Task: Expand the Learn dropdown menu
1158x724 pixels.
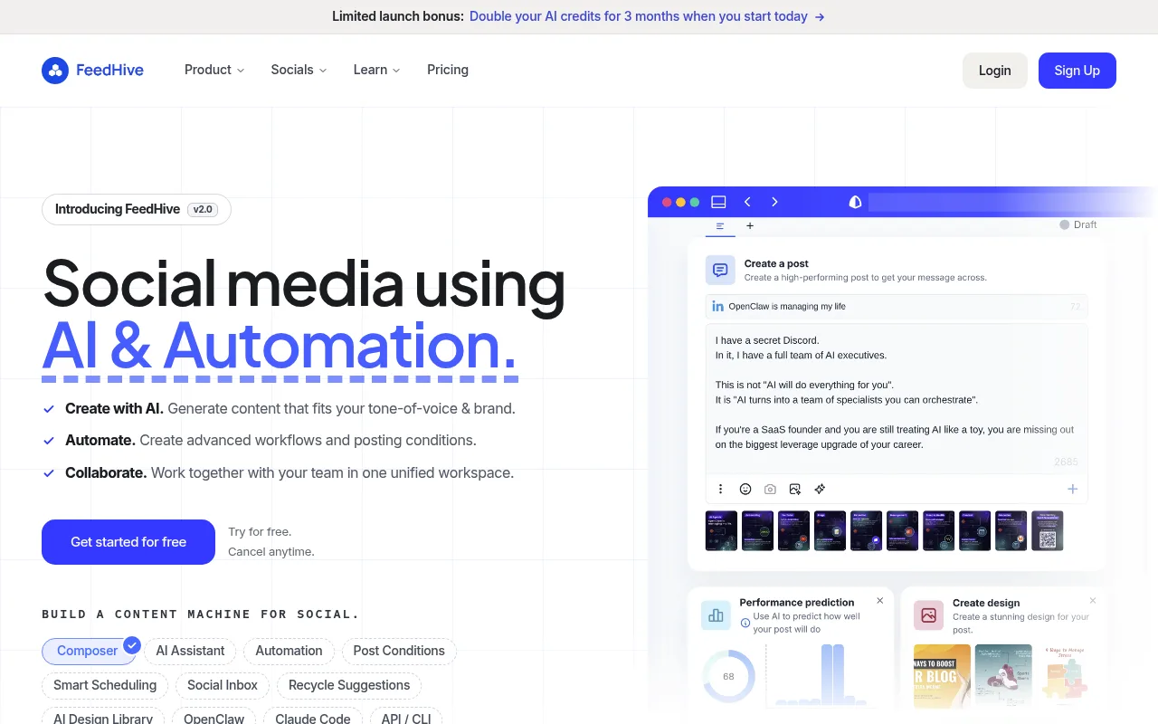Action: click(376, 70)
